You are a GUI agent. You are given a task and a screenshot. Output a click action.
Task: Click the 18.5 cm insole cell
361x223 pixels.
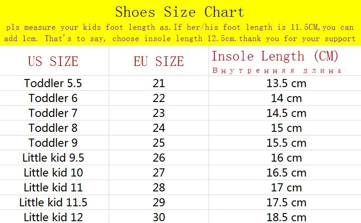click(287, 217)
